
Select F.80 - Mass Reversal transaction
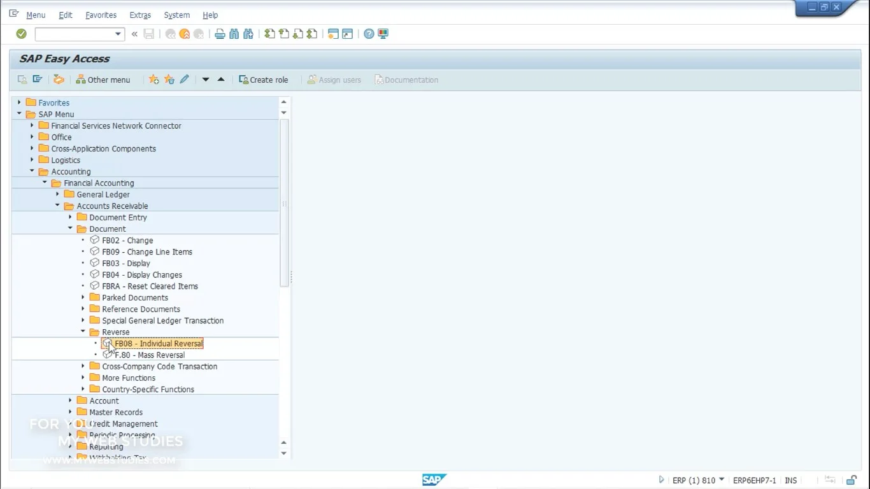coord(150,355)
